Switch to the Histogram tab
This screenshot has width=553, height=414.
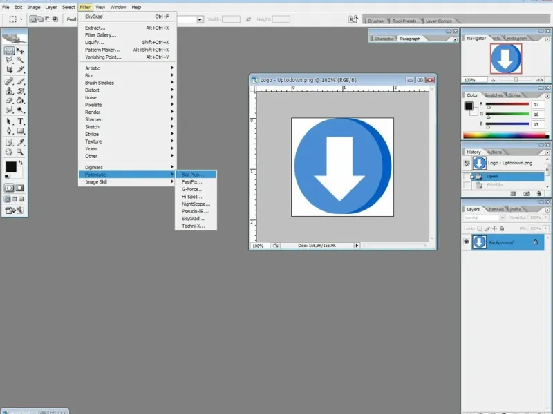516,38
